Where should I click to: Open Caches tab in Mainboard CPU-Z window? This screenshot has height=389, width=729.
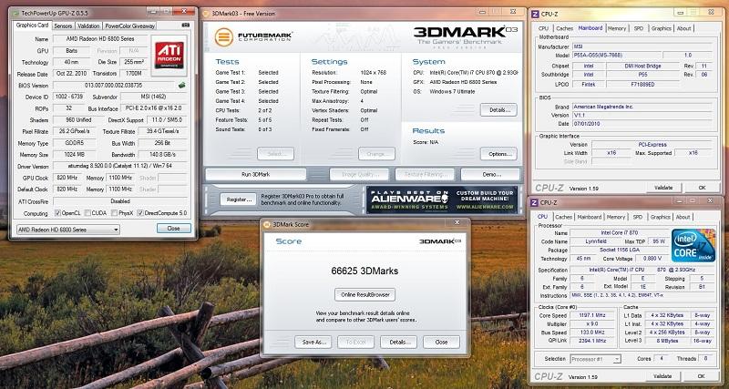pyautogui.click(x=564, y=28)
